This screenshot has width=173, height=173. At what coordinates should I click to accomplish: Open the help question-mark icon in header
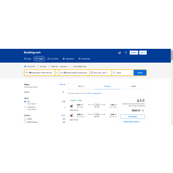coord(126,53)
